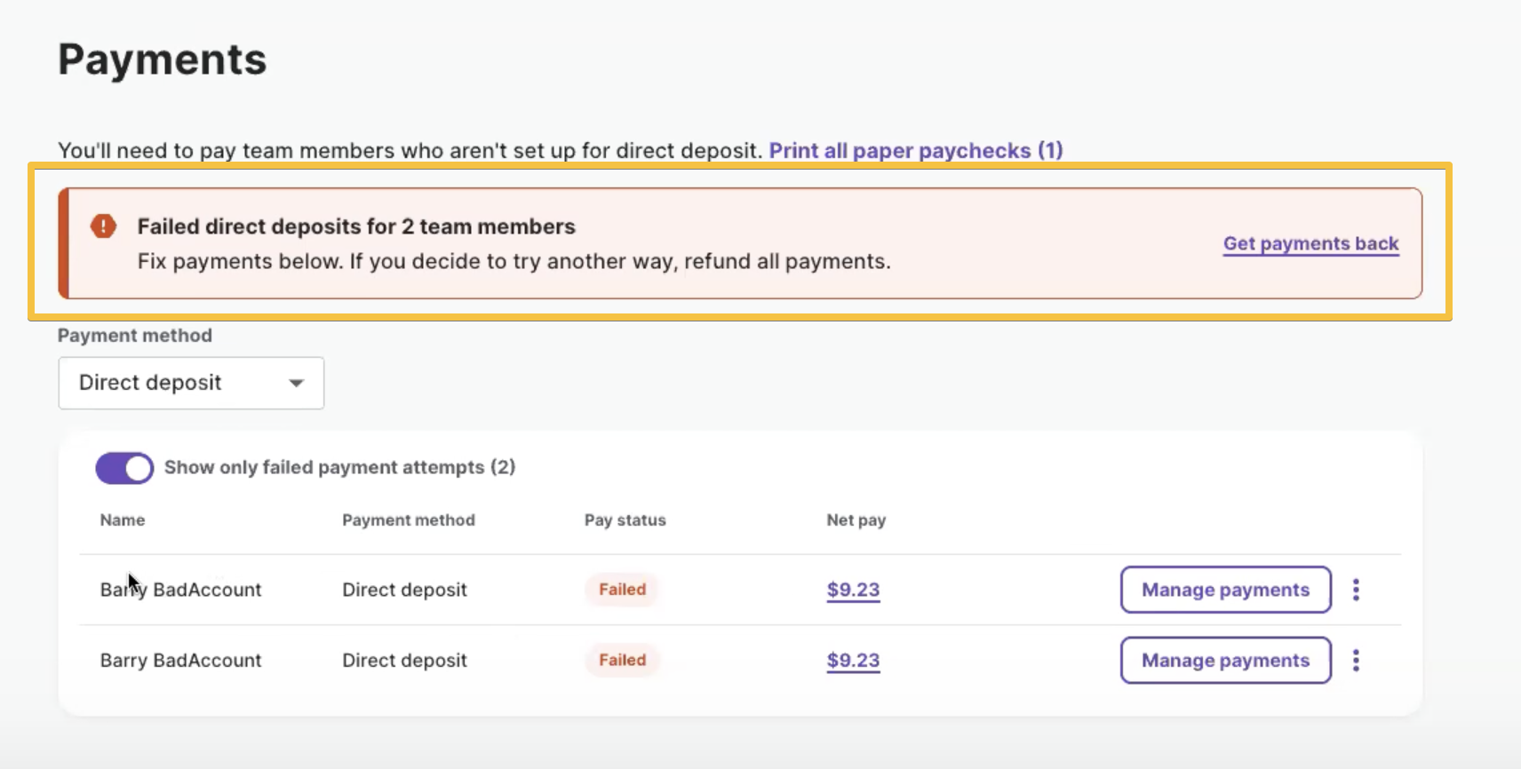Viewport: 1521px width, 769px height.
Task: Select the Payments page heading
Action: pos(162,58)
